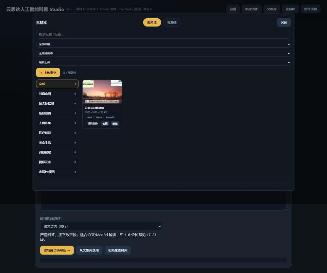The image size is (327, 273).
Task: Select the 表情包/梗图 category
Action: [57, 172]
